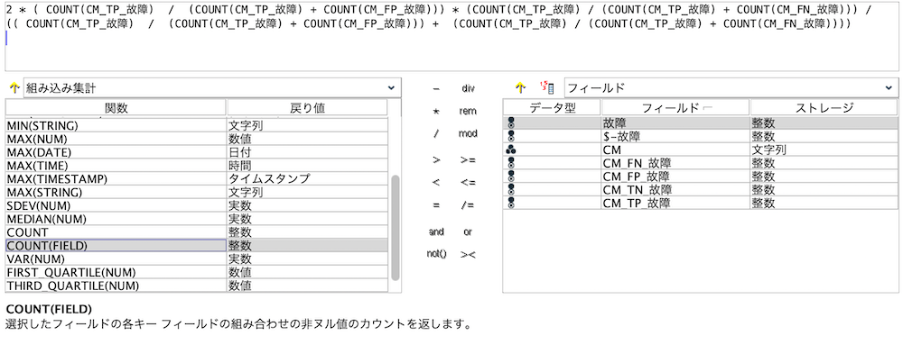Insert the greater-or-equal operator
The height and width of the screenshot is (345, 903).
coord(468,160)
